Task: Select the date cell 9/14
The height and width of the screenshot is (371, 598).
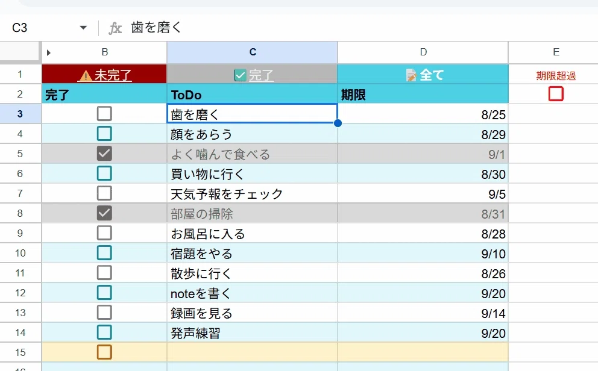Action: click(x=423, y=313)
